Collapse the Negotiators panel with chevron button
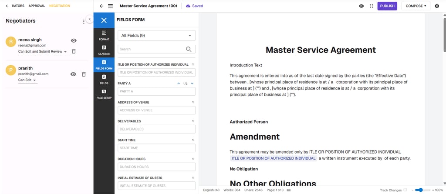This screenshot has width=446, height=194. (x=89, y=19)
